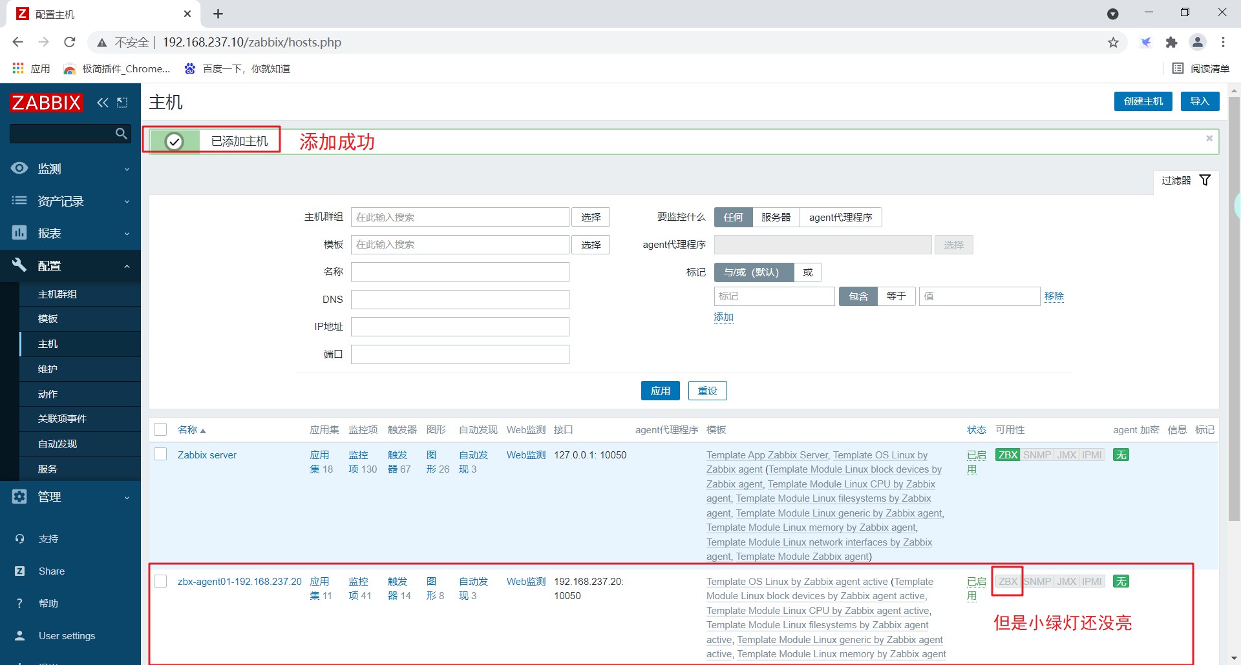Screen dimensions: 1241x665
Task: Click the Z icon for Share
Action: point(19,571)
